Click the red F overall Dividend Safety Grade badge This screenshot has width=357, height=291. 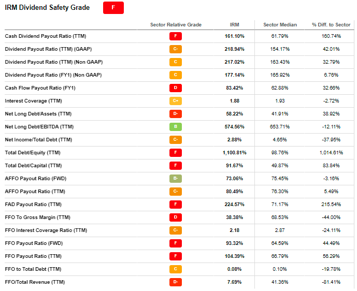pyautogui.click(x=113, y=8)
